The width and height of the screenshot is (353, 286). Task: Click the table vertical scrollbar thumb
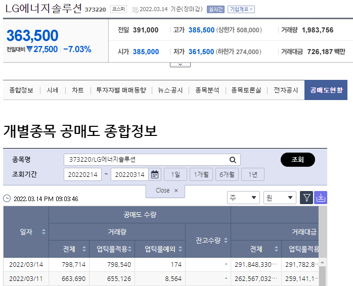(x=322, y=276)
